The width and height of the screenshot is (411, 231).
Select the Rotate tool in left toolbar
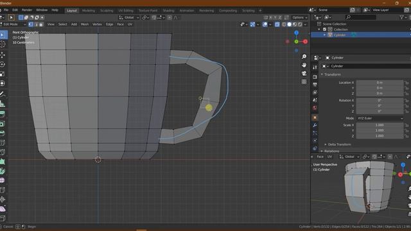pos(3,64)
